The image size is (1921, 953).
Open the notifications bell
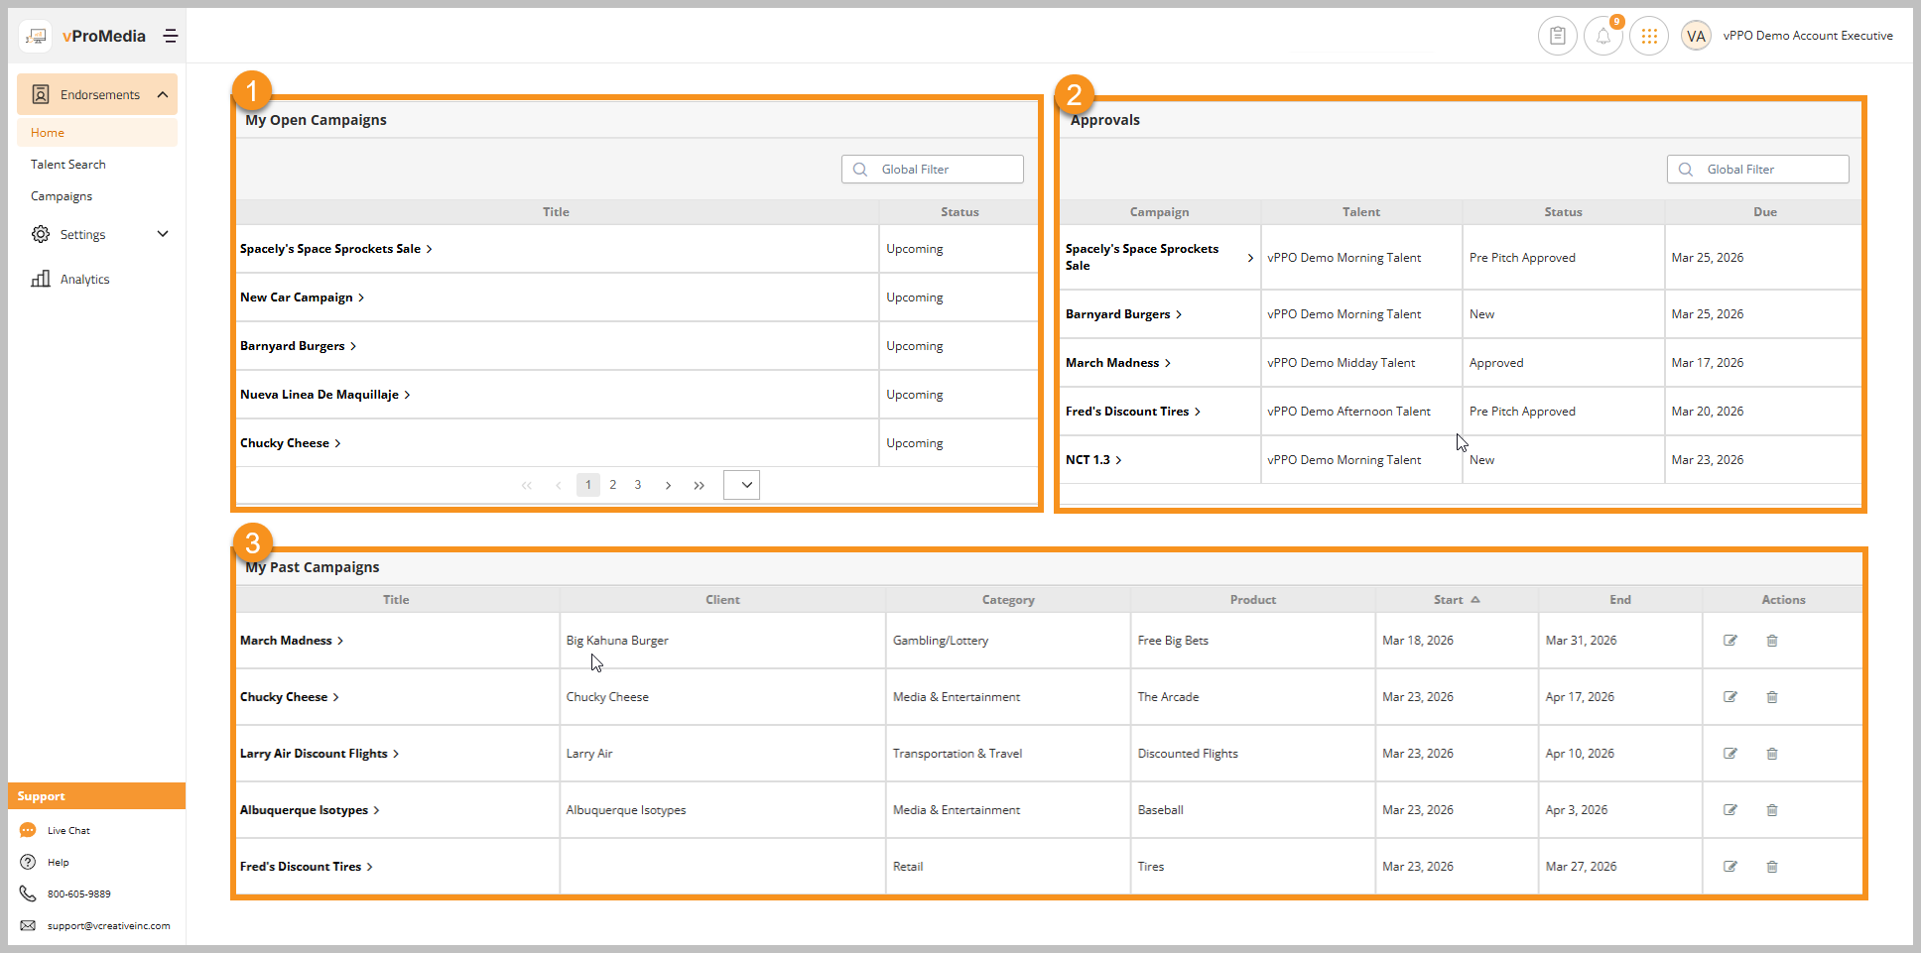point(1602,37)
